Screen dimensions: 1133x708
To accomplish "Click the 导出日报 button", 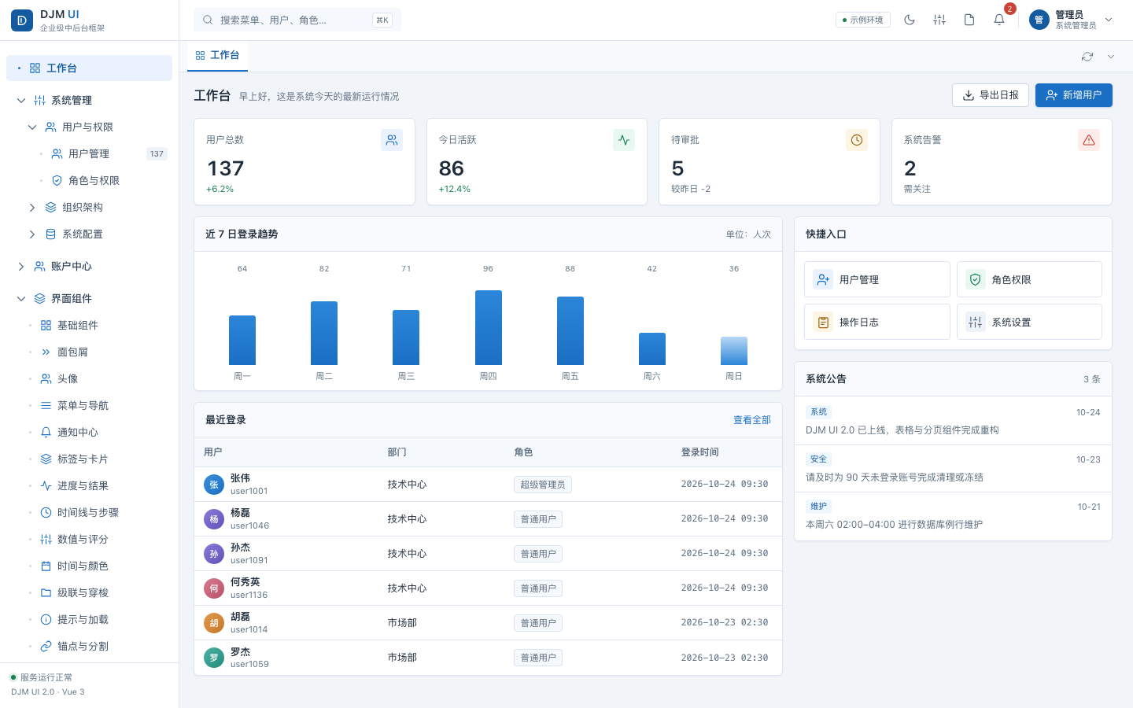I will coord(991,95).
